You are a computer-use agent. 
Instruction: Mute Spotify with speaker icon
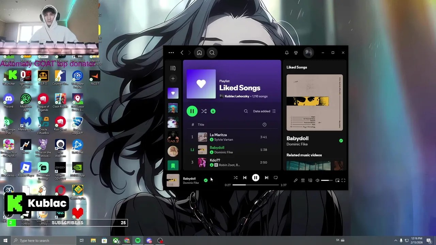pos(317,180)
